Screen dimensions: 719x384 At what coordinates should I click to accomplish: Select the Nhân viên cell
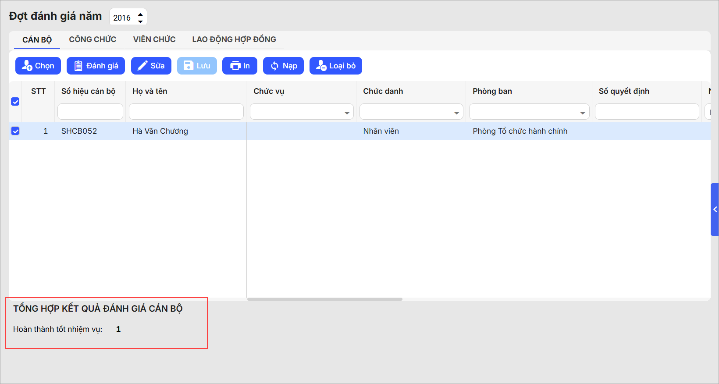pyautogui.click(x=411, y=131)
